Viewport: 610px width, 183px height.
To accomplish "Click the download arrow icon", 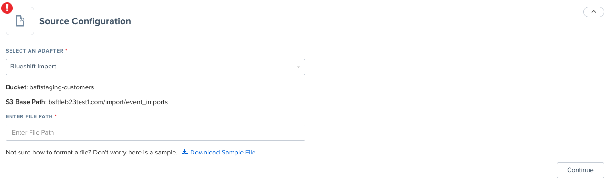I will coord(184,152).
